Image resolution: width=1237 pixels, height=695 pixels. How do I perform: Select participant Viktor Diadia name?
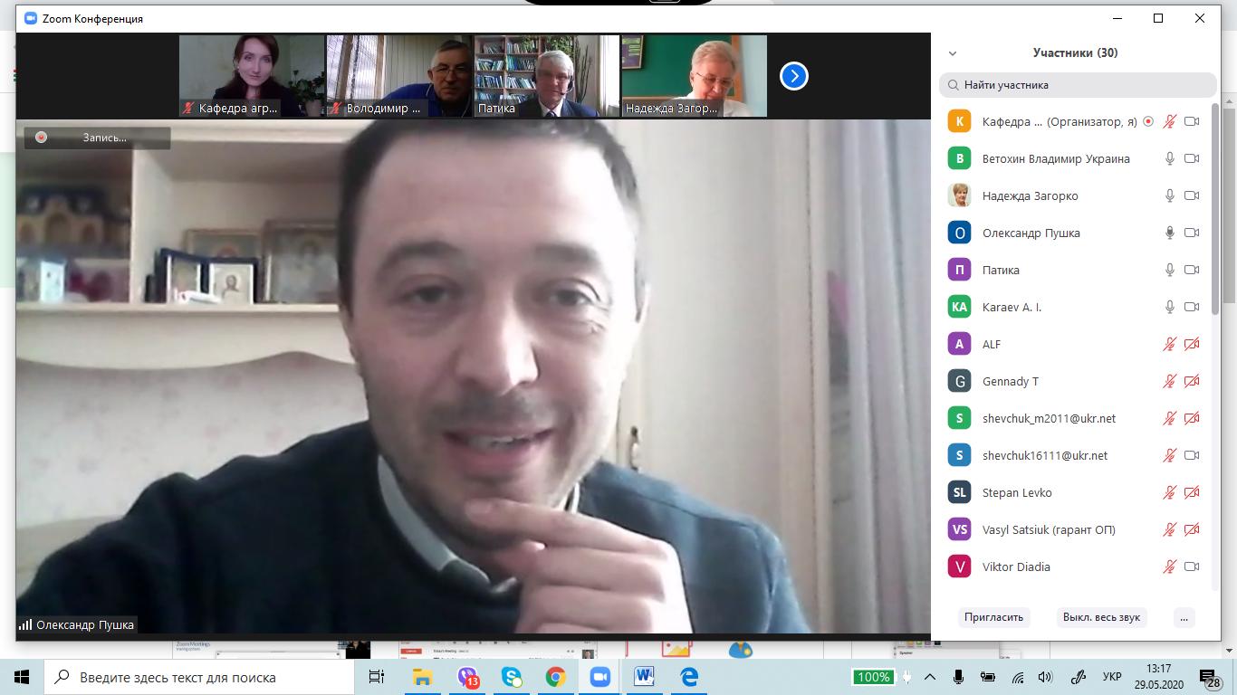tap(1016, 566)
